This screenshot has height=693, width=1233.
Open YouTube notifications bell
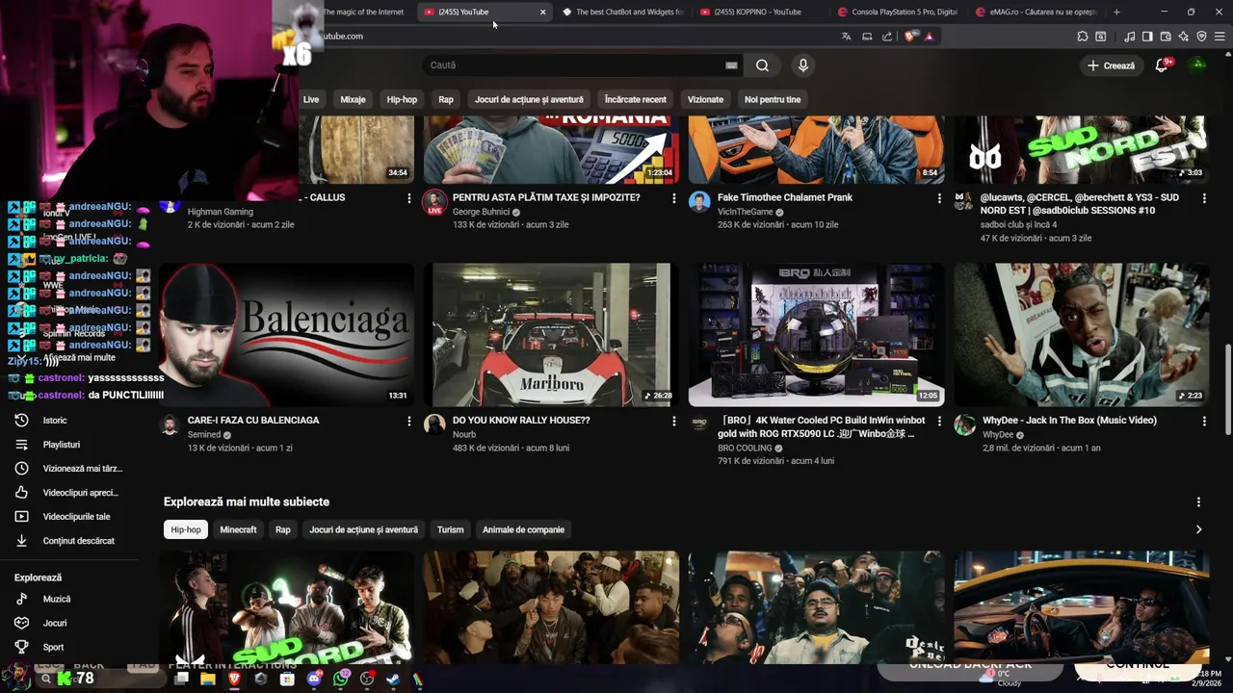coord(1162,65)
